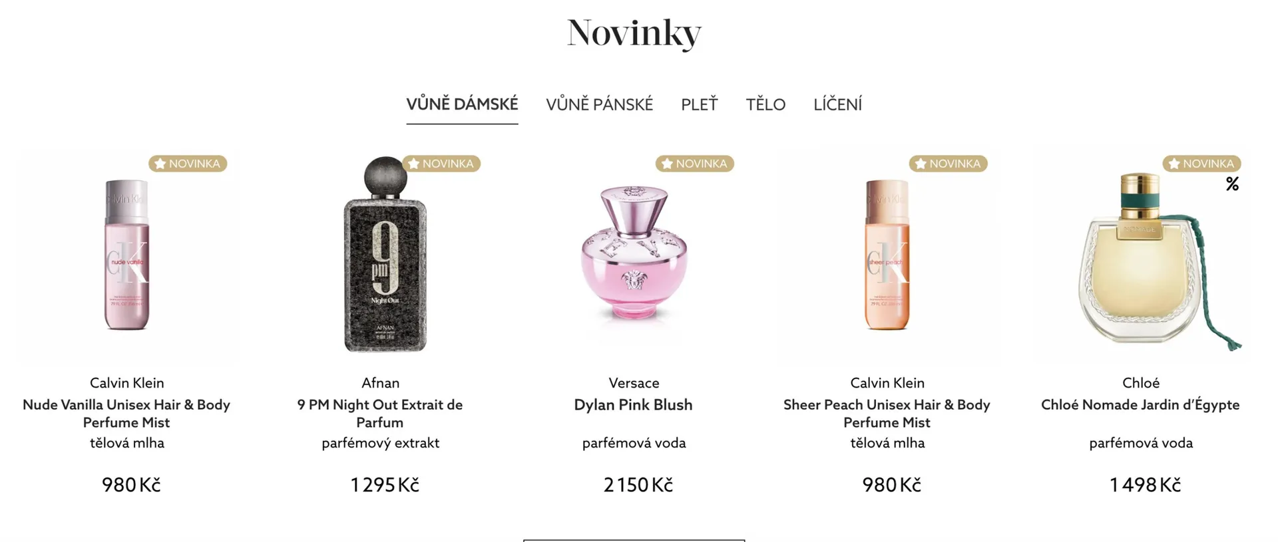
Task: Click the NOVINKA badge on Afnan 9 PM
Action: click(441, 164)
